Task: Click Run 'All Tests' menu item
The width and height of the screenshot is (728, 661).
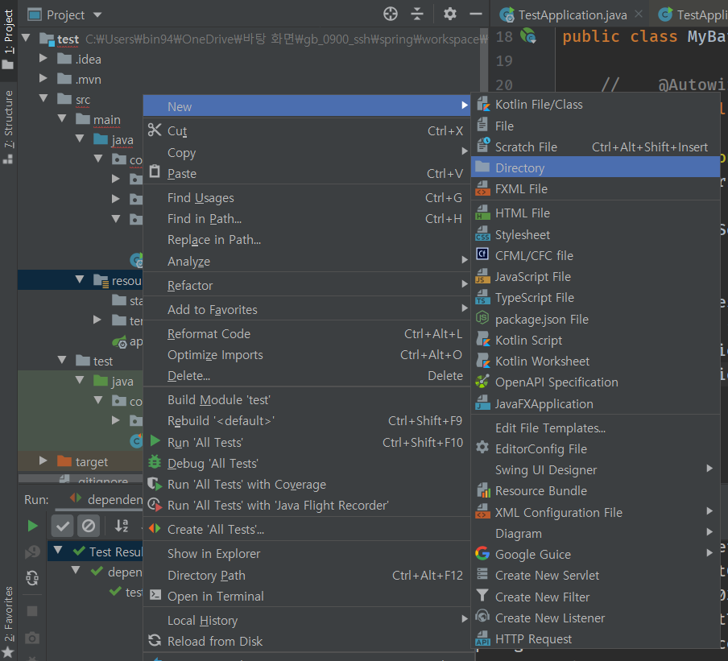Action: click(307, 442)
